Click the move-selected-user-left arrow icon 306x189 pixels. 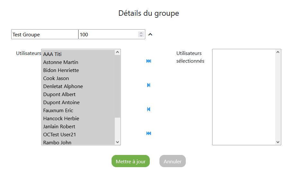tap(148, 109)
